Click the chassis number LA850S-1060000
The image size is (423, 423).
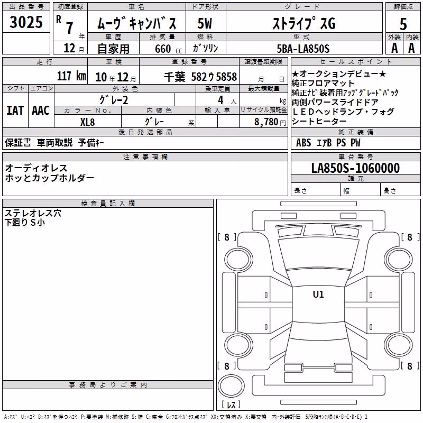(x=355, y=168)
